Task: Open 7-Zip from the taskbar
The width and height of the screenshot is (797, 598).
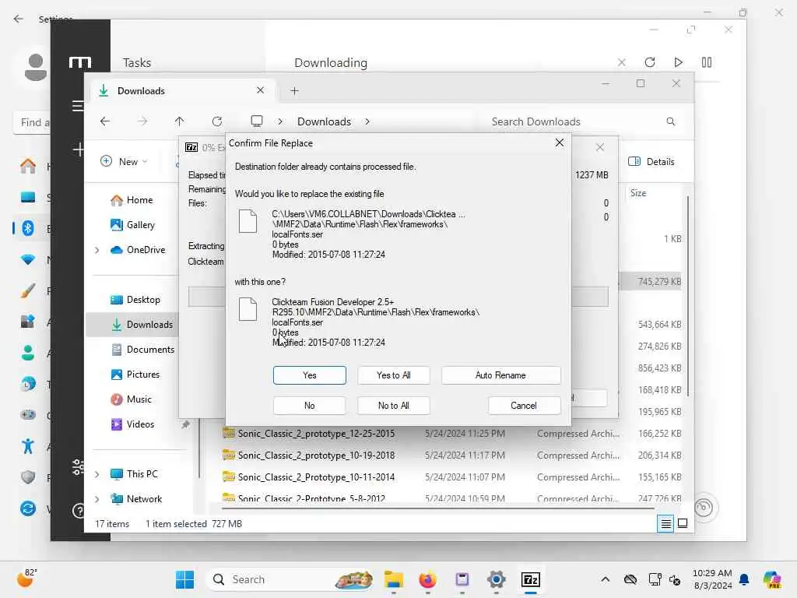Action: 530,579
